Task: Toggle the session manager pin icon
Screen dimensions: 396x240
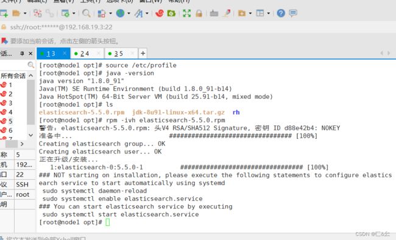Action: pos(22,54)
